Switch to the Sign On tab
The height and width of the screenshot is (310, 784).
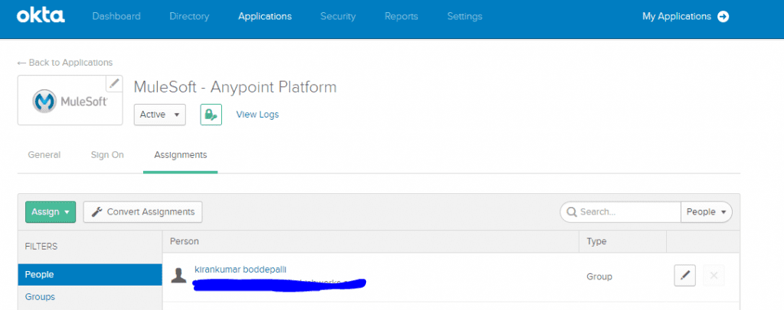(x=107, y=155)
